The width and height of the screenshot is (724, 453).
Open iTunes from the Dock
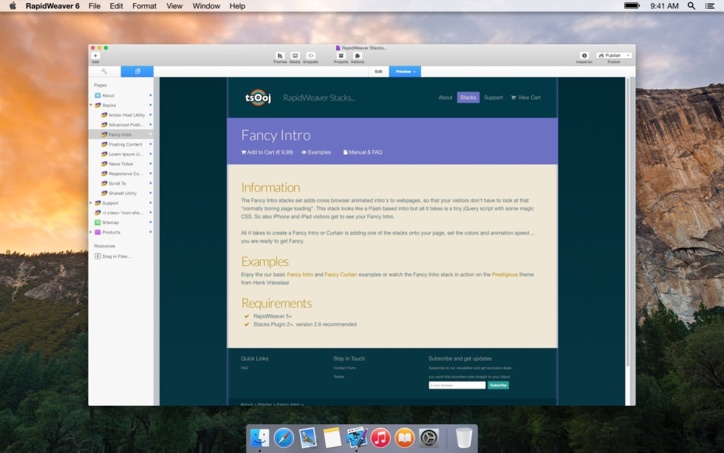point(380,437)
